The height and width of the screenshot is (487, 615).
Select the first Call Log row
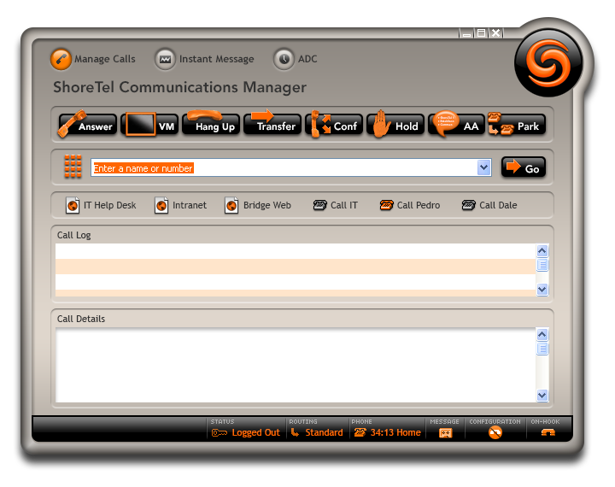[x=296, y=251]
